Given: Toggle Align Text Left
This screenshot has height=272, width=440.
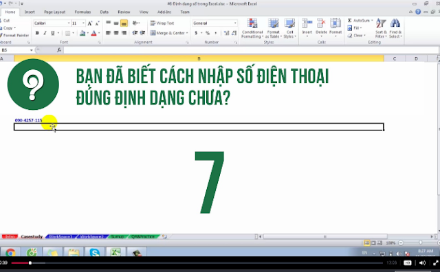Looking at the screenshot, I should [109, 33].
